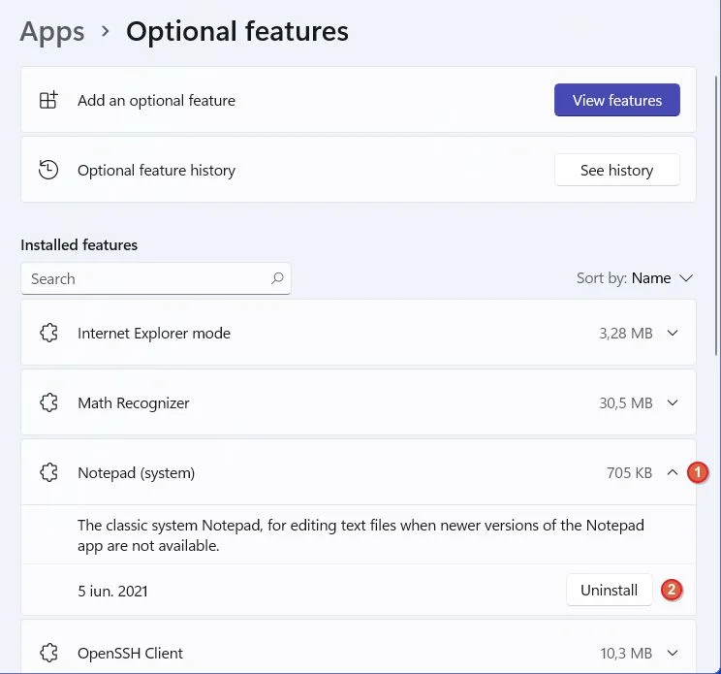Click the Installed features heading
This screenshot has height=674, width=721.
click(x=79, y=244)
